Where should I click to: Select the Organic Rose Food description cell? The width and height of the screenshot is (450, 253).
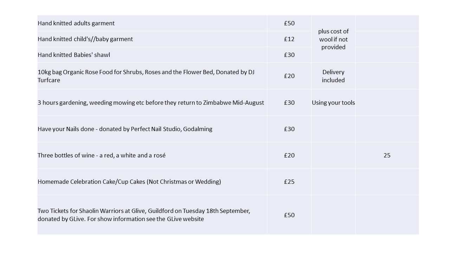146,76
